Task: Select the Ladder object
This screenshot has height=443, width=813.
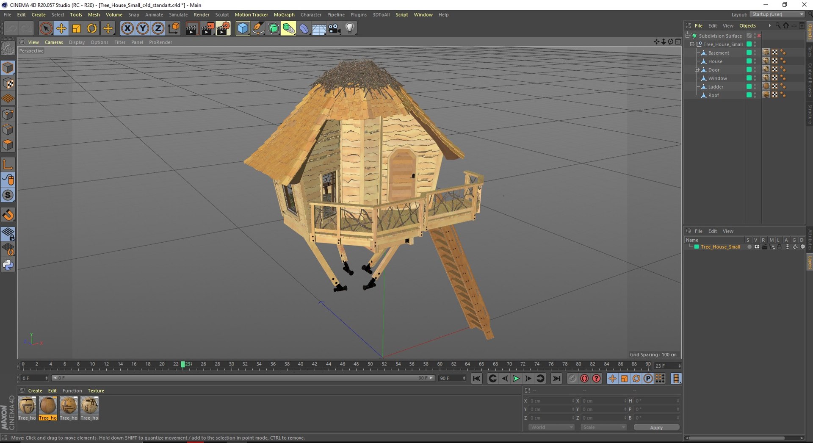Action: pyautogui.click(x=716, y=87)
